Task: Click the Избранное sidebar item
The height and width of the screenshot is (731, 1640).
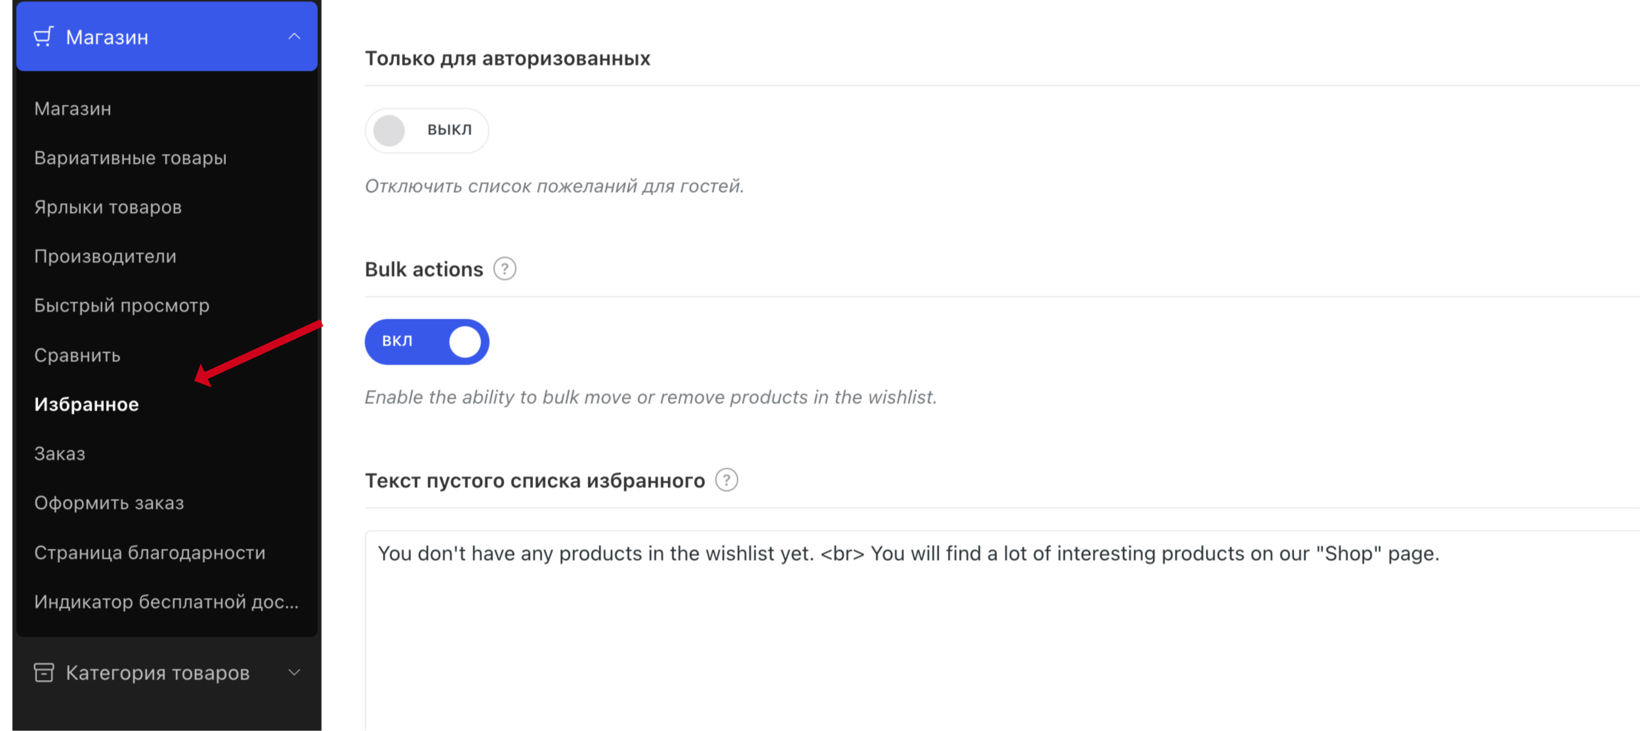Action: click(87, 405)
